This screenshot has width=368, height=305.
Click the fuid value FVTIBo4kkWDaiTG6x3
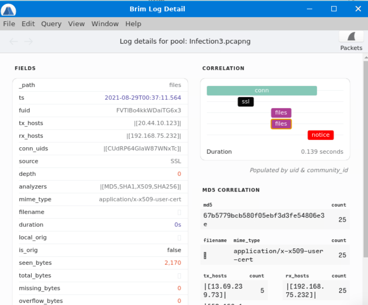[x=149, y=110]
